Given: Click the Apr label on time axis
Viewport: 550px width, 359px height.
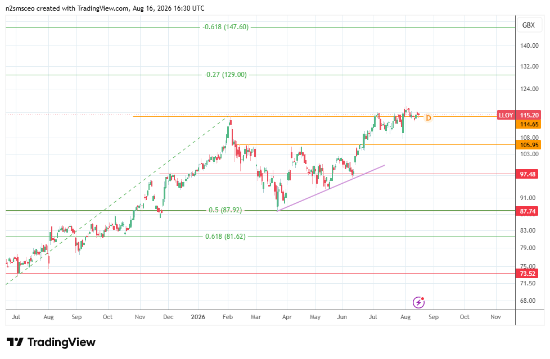Looking at the screenshot, I should click(287, 317).
